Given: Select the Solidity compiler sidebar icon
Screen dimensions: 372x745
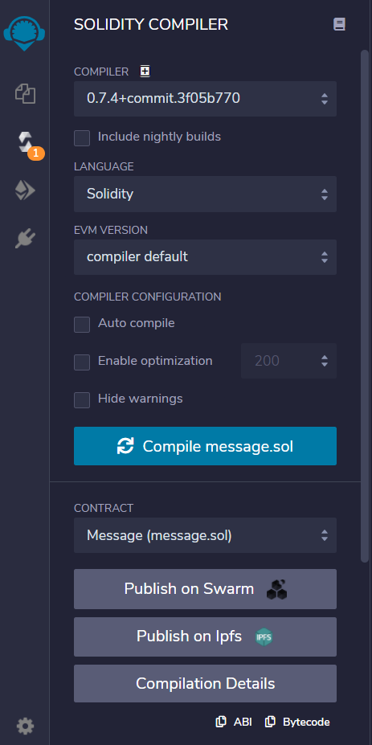Looking at the screenshot, I should [25, 141].
